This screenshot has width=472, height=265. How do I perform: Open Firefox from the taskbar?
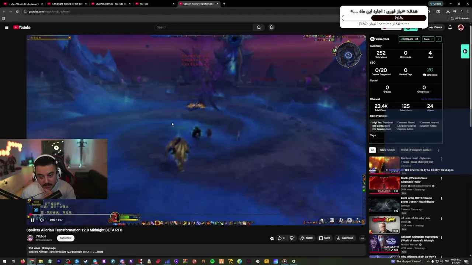coord(22,261)
